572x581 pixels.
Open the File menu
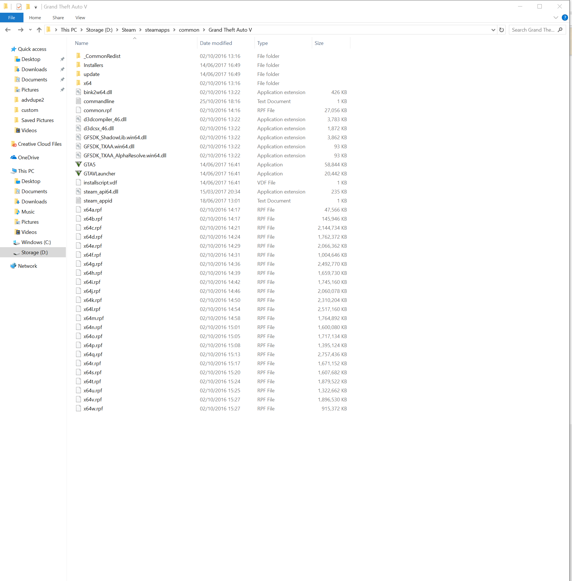(11, 18)
